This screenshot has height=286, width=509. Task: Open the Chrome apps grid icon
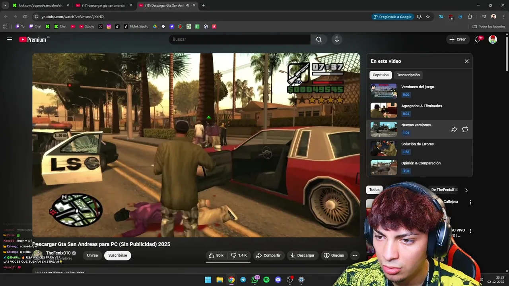point(5,27)
